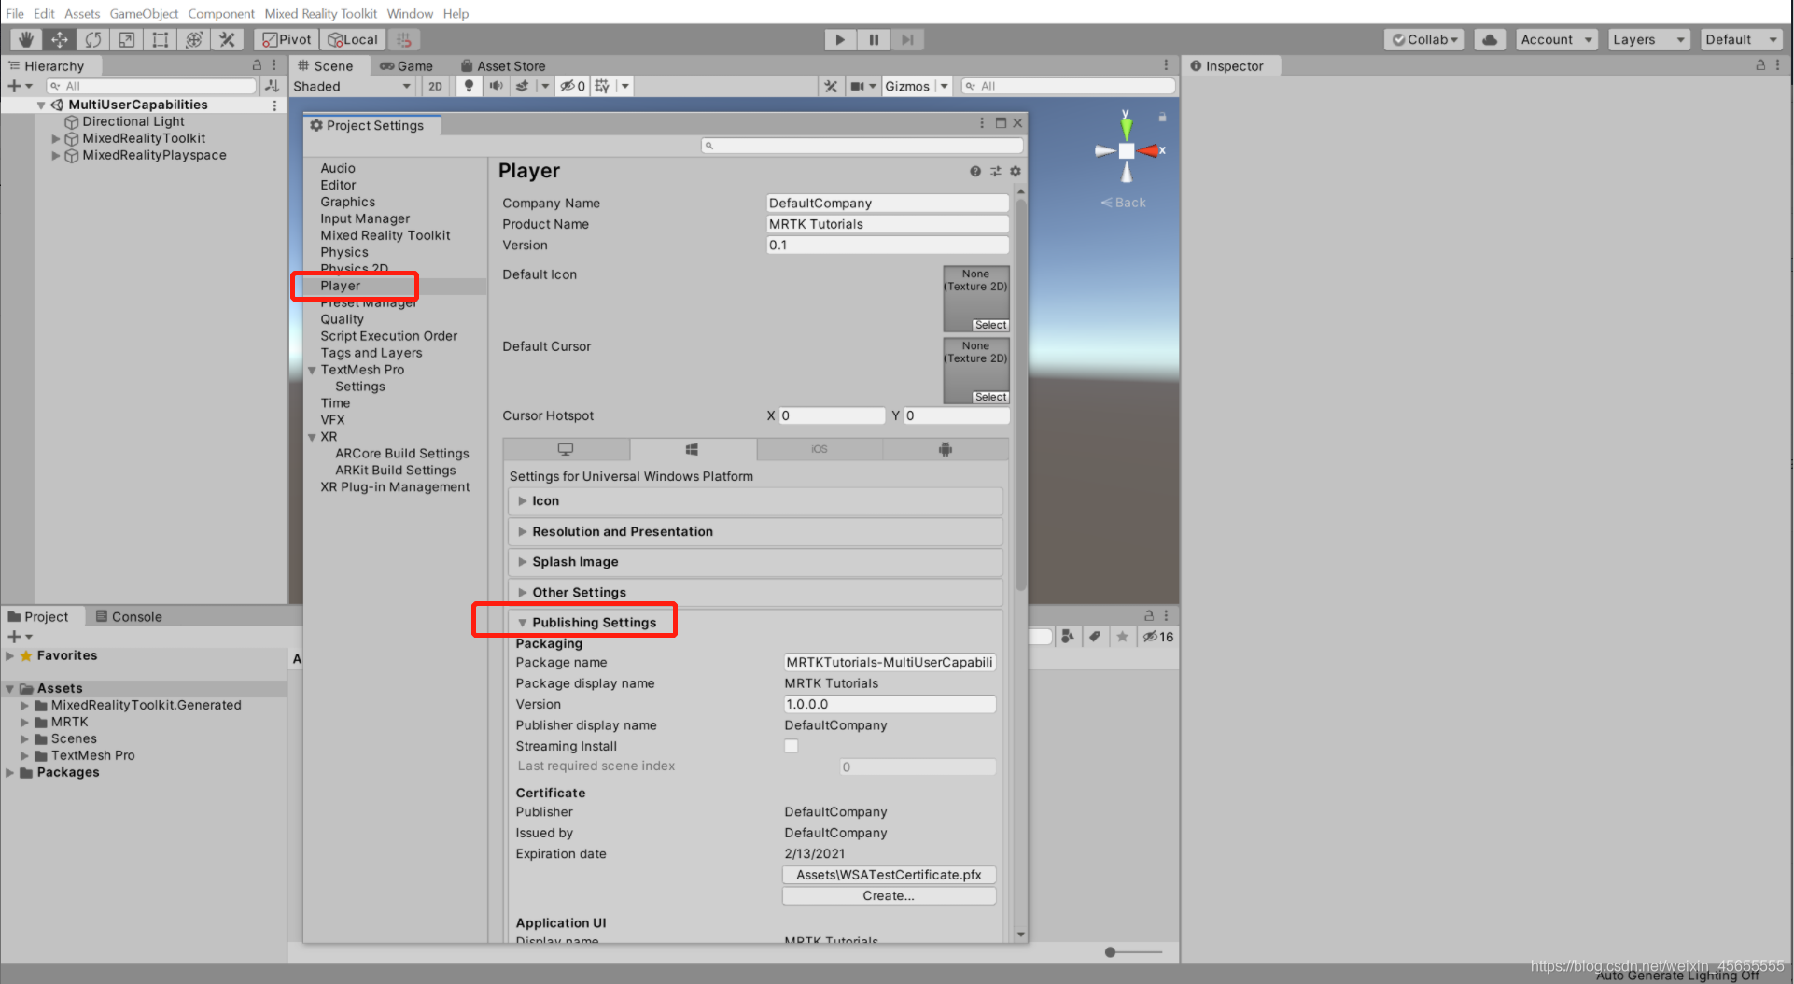The height and width of the screenshot is (984, 1794).
Task: Click the Assets\WSATestCertificate.pfx button
Action: pos(889,875)
